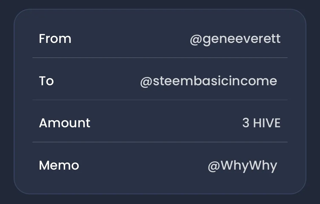Click empty space between To and its value
Image resolution: width=320 pixels, height=204 pixels.
click(x=97, y=81)
